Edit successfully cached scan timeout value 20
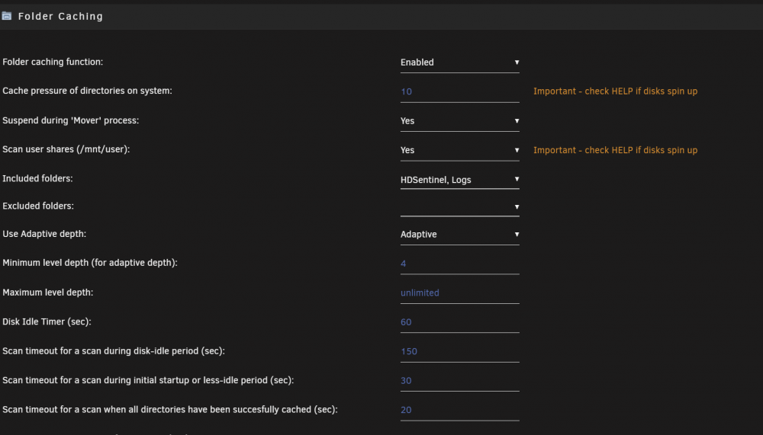The image size is (763, 435). (x=459, y=410)
